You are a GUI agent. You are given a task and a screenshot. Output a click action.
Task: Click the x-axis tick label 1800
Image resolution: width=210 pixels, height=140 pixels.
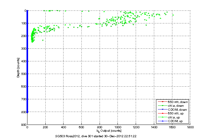pos(190,127)
